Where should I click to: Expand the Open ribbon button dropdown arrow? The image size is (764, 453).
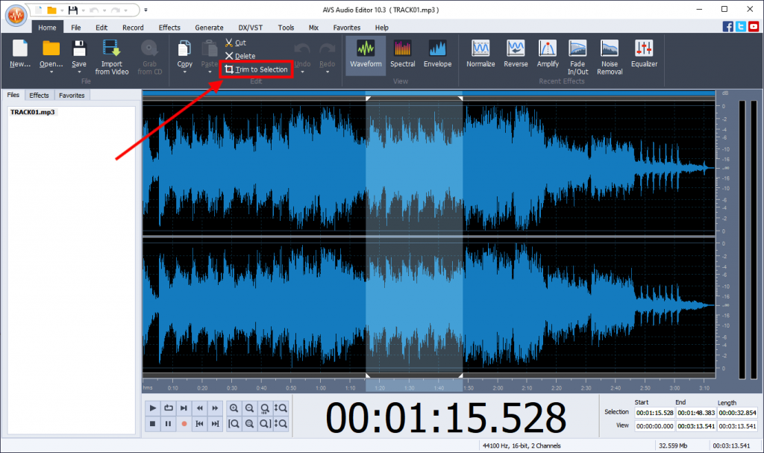point(51,72)
